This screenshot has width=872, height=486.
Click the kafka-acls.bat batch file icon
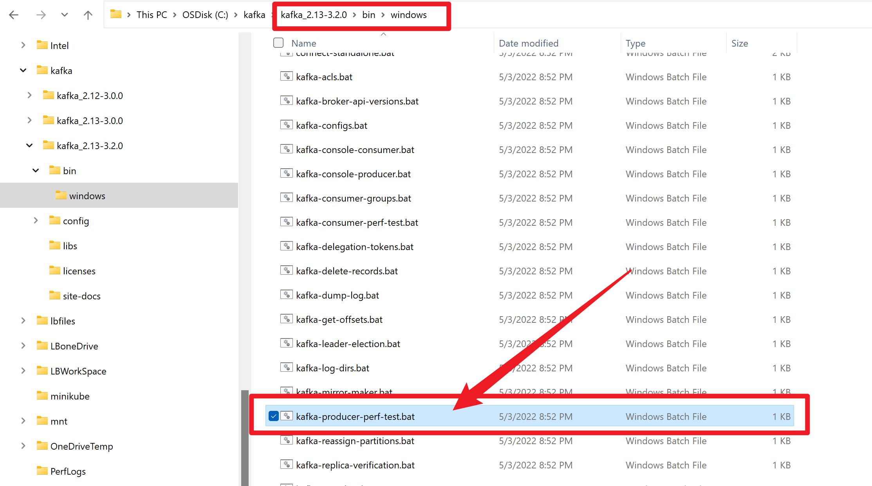click(286, 76)
